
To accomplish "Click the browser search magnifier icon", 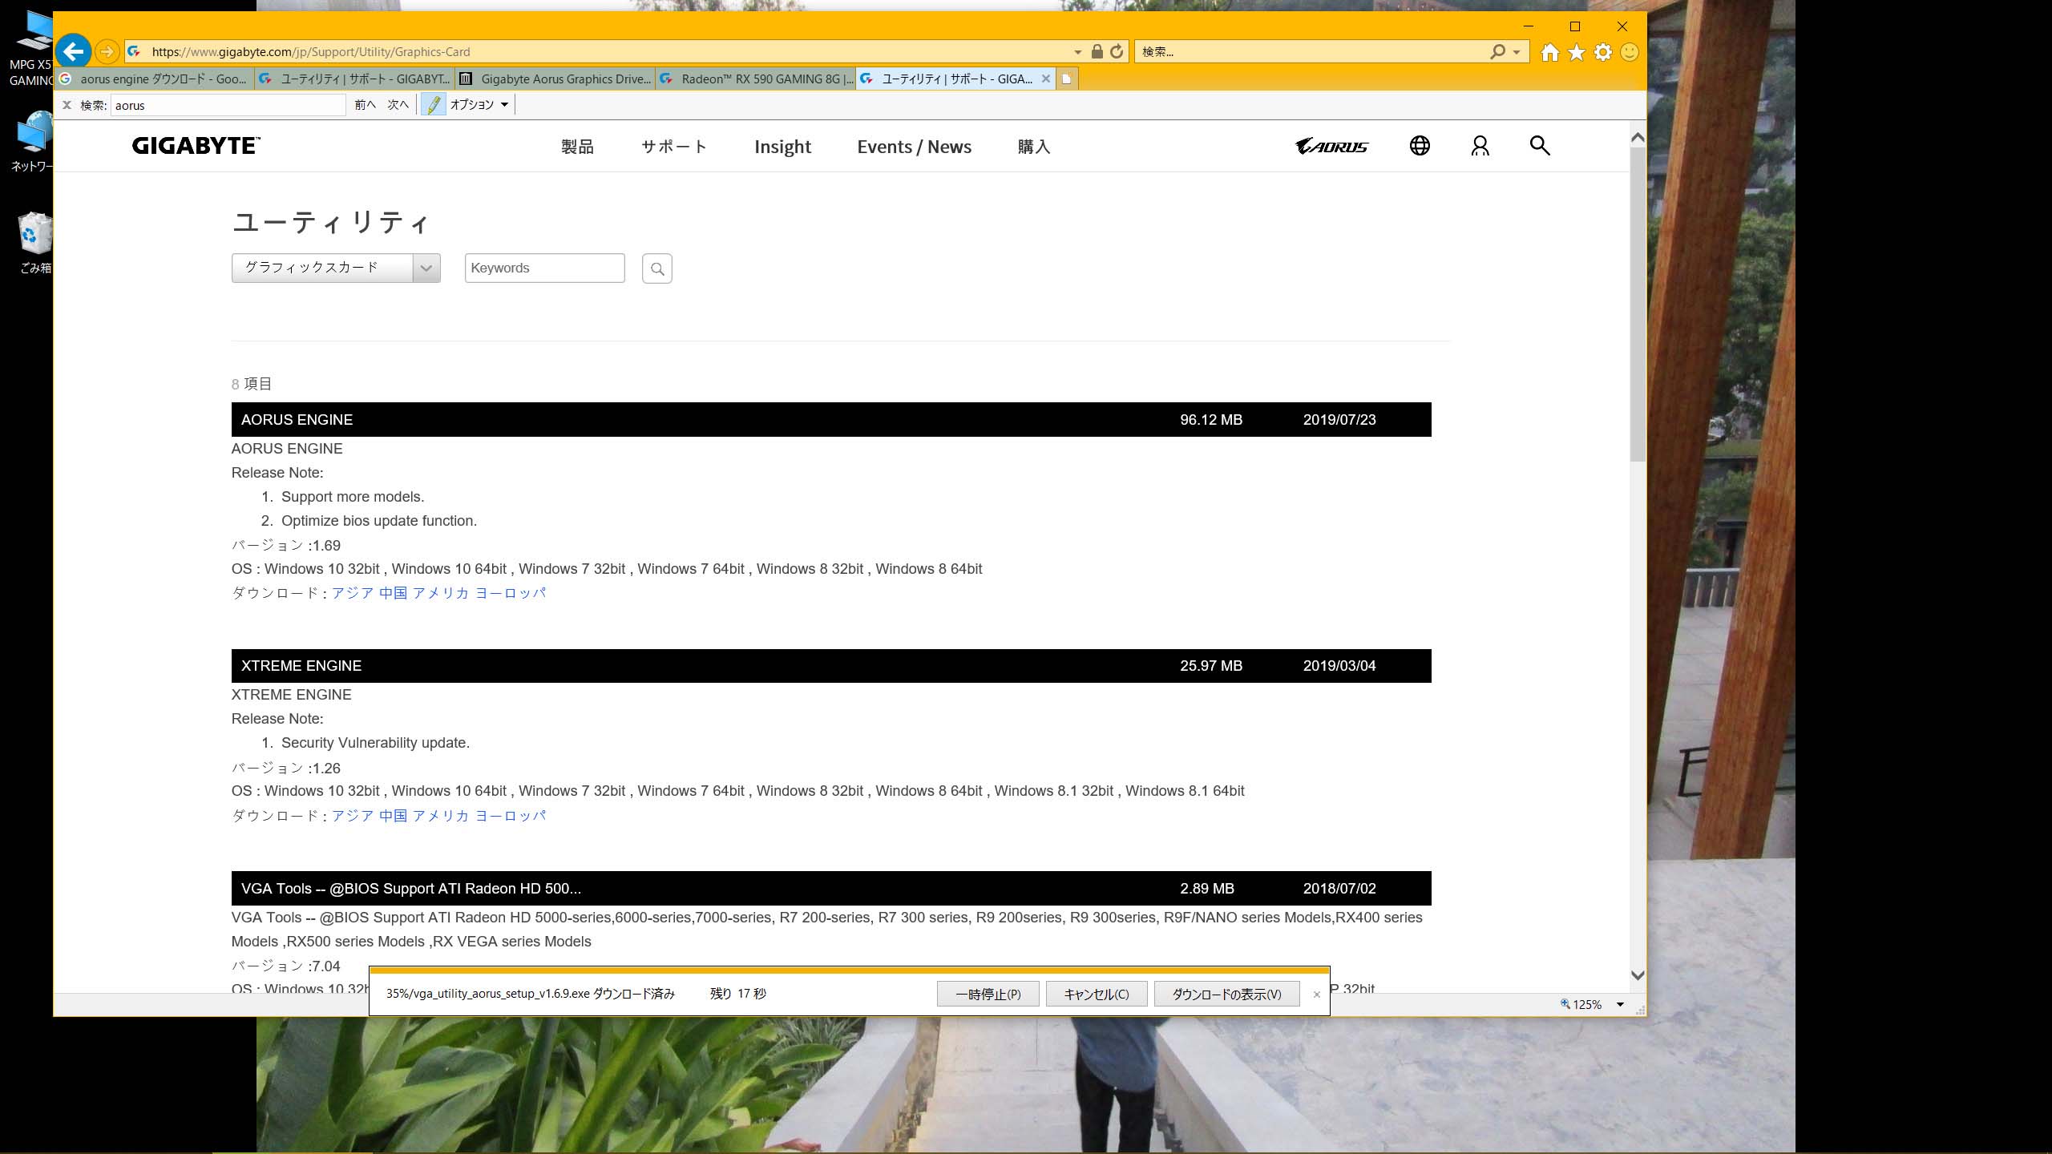I will (1497, 51).
